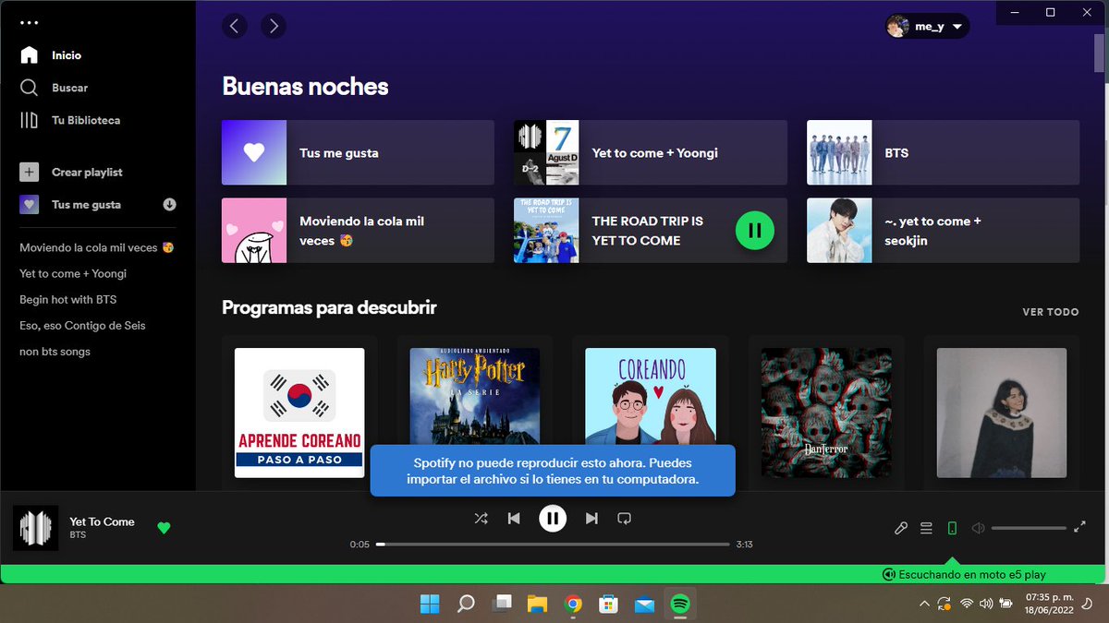The image size is (1109, 623).
Task: Mute volume with speaker icon
Action: [978, 528]
